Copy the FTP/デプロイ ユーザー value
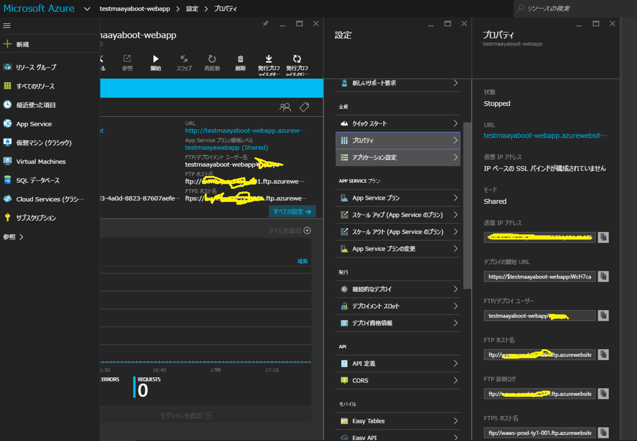This screenshot has width=637, height=441. [x=603, y=316]
